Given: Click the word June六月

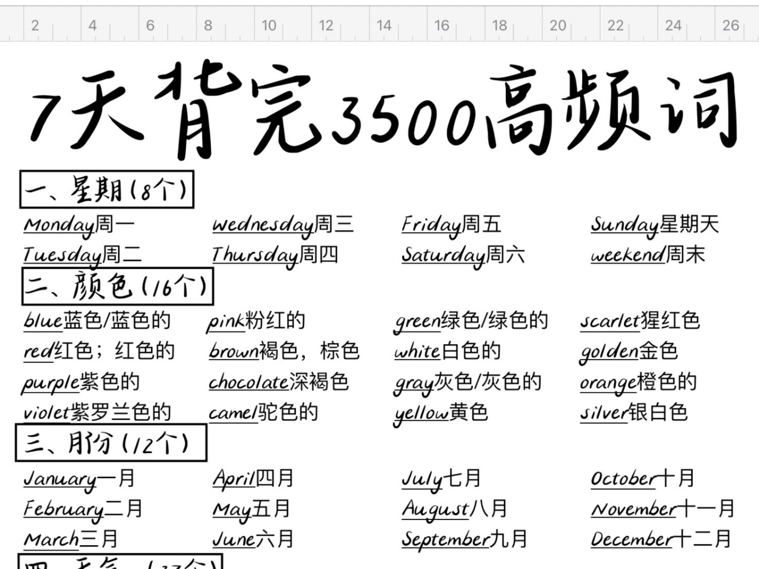Looking at the screenshot, I should pyautogui.click(x=253, y=539).
